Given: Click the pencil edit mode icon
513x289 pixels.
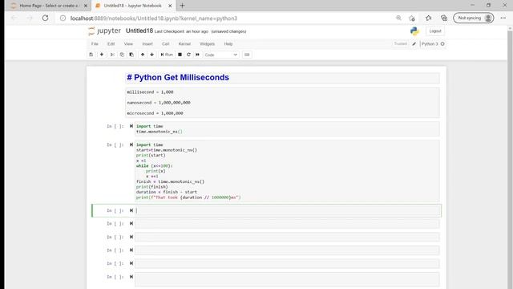Looking at the screenshot, I should [414, 44].
